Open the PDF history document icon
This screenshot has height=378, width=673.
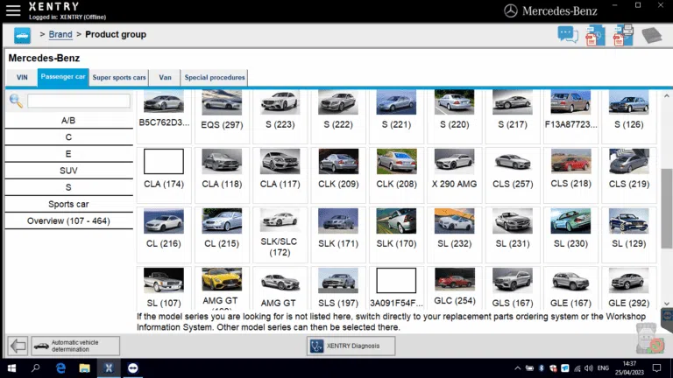[x=595, y=36]
